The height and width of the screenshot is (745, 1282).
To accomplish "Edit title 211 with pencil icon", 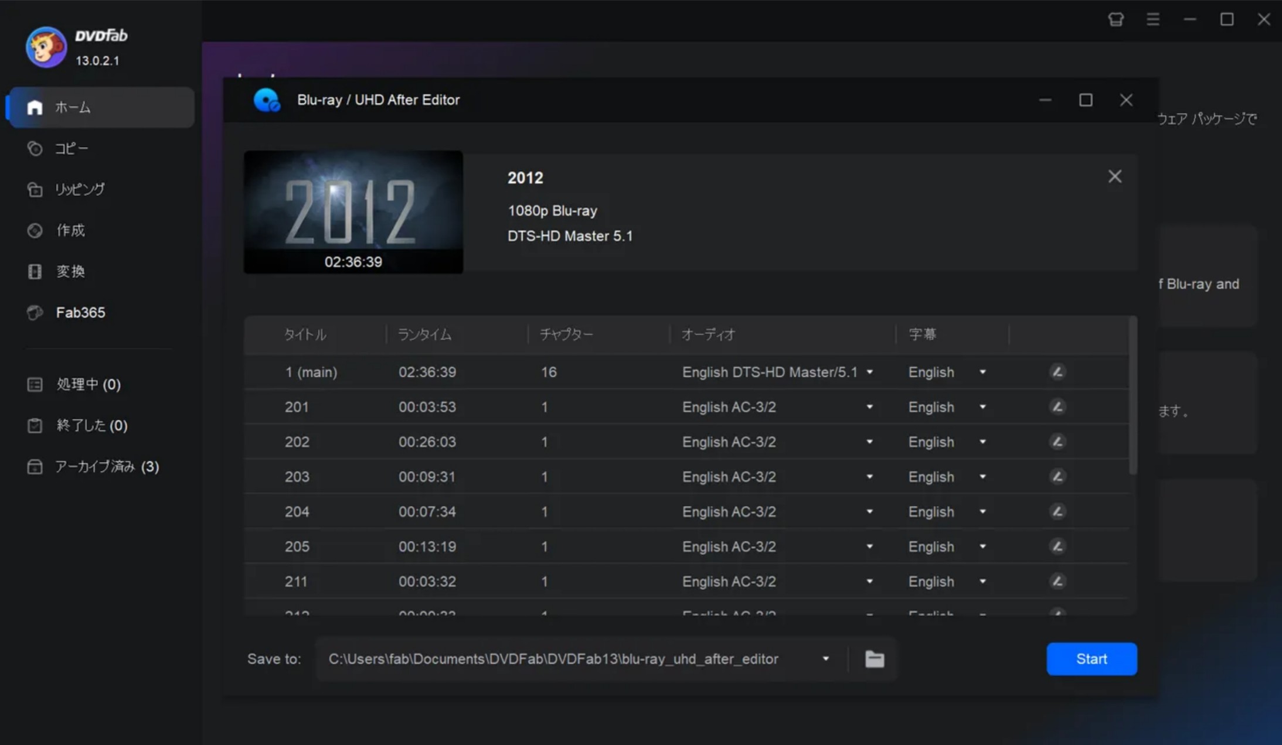I will click(1057, 581).
